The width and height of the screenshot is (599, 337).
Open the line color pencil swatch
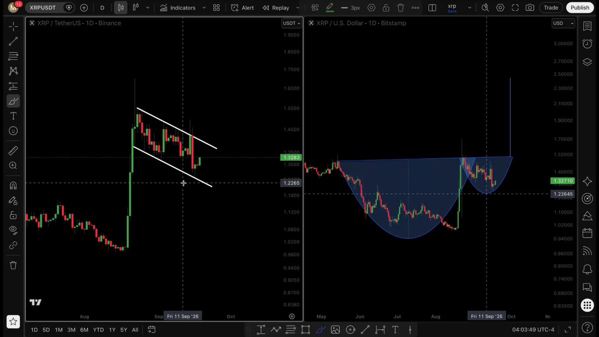pyautogui.click(x=329, y=8)
